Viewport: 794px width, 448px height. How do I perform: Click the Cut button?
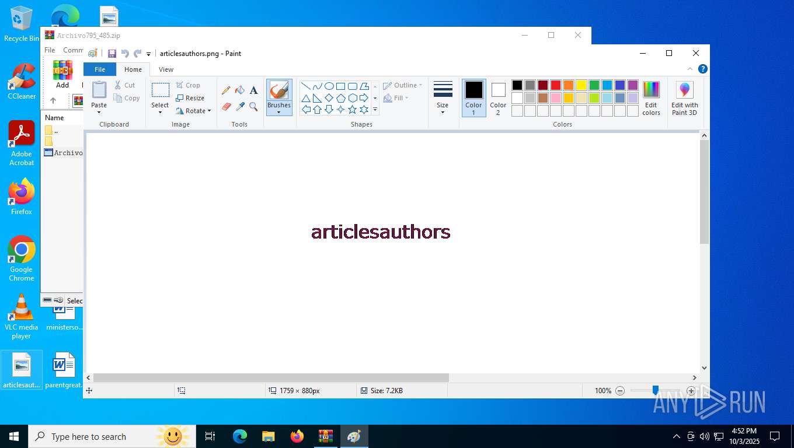coord(125,85)
